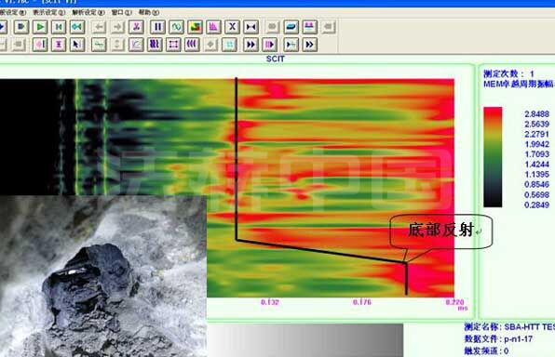Image resolution: width=555 pixels, height=357 pixels.
Task: Open the 帮助 menu
Action: click(148, 12)
